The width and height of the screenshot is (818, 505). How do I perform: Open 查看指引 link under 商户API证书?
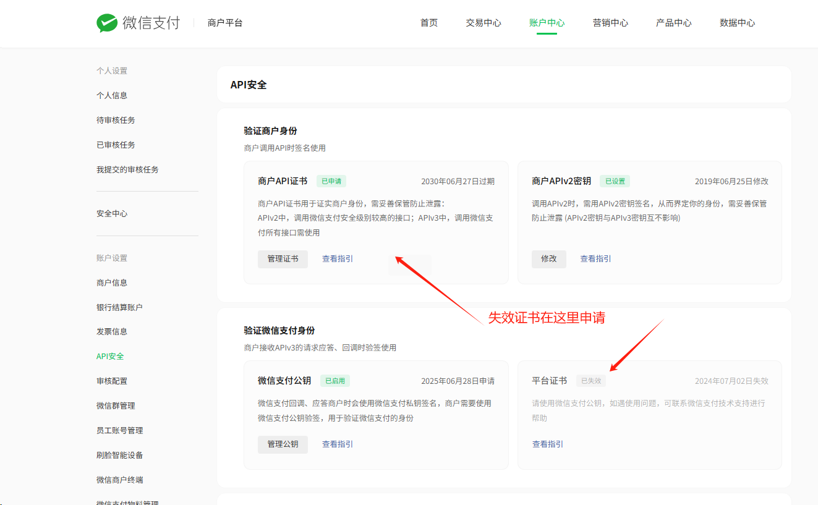coord(338,259)
